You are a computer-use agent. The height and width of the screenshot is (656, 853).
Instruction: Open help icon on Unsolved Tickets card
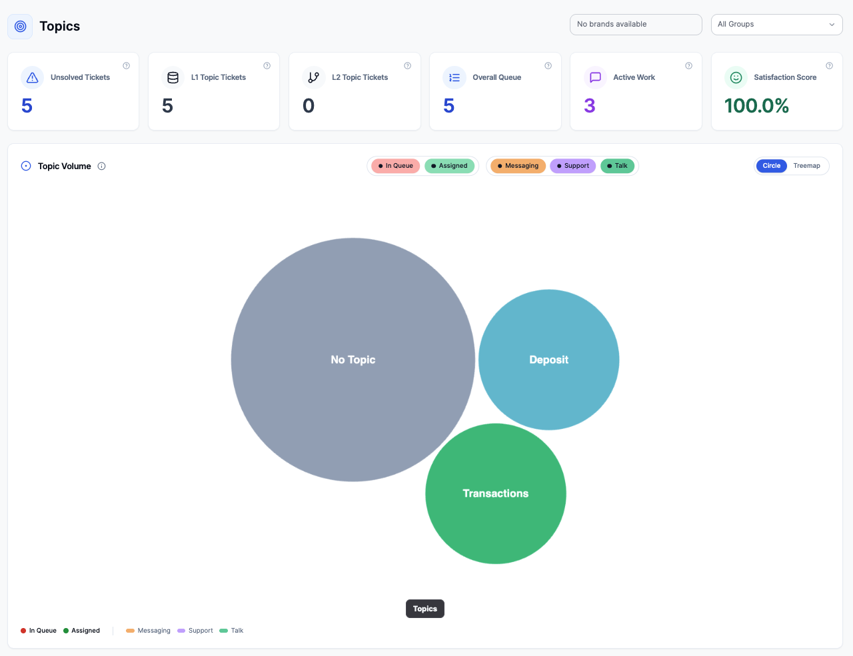[126, 66]
